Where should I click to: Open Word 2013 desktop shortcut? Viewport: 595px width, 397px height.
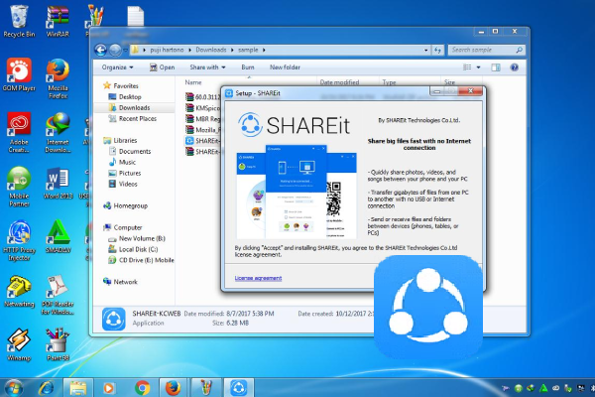click(x=58, y=183)
